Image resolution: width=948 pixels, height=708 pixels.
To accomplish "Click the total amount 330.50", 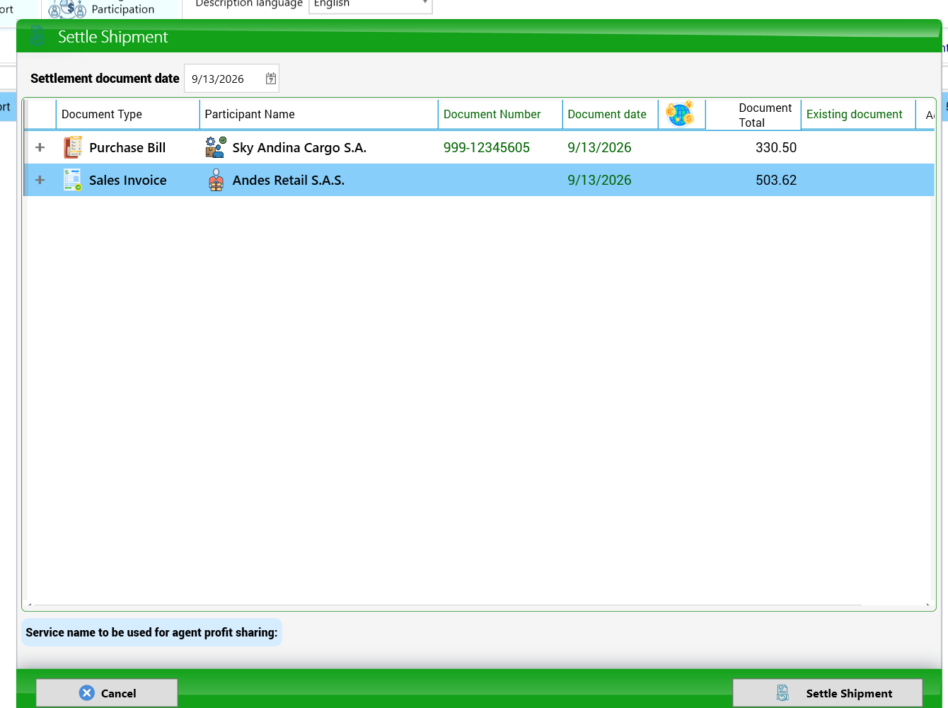I will [776, 147].
